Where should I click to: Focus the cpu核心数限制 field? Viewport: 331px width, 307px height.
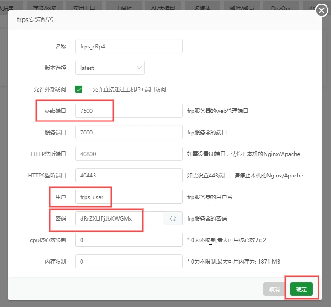pos(129,240)
